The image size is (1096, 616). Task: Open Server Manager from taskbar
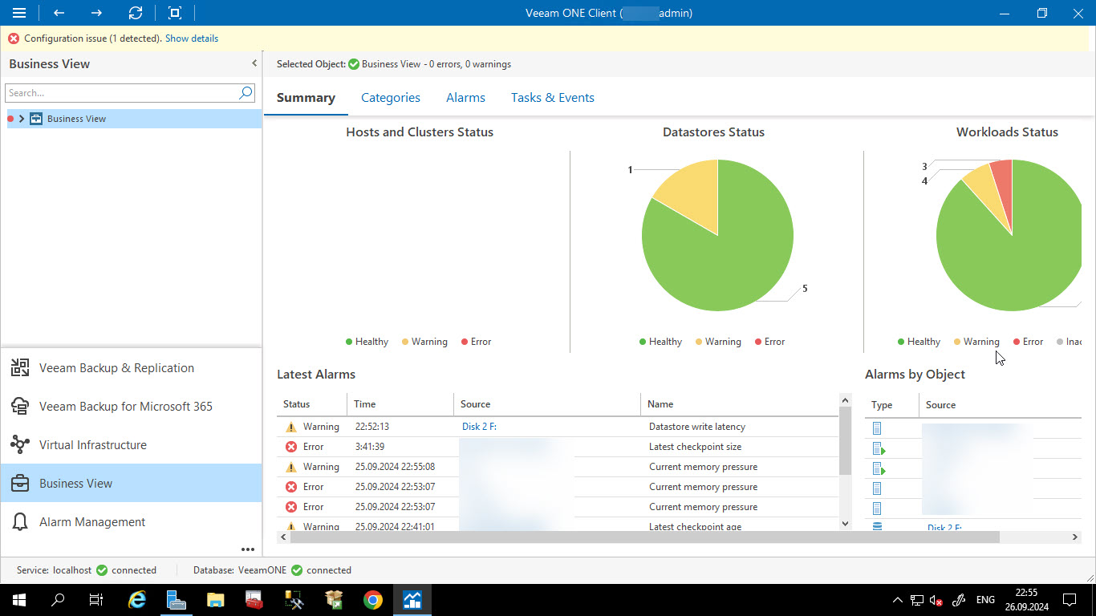pos(177,600)
